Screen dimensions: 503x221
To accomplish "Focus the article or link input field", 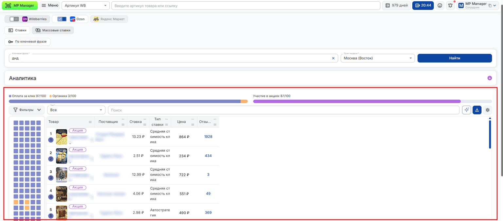I will 246,6.
